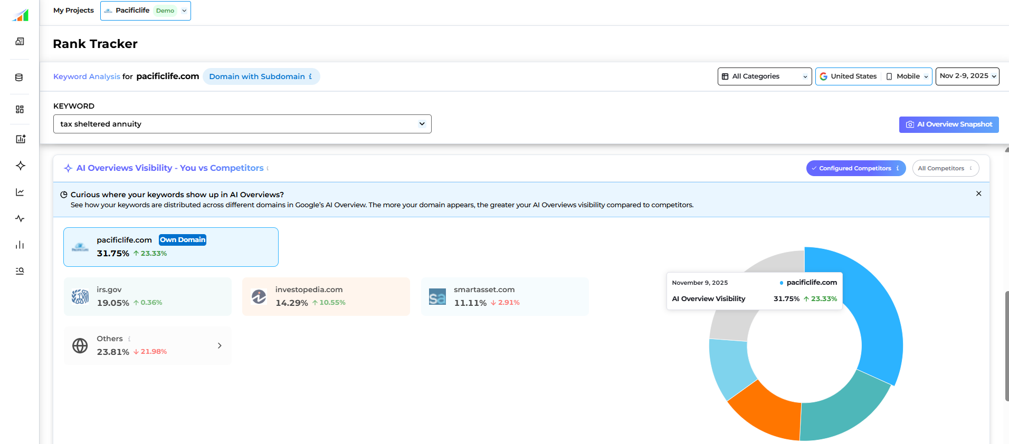Viewport: 1009px width, 444px height.
Task: Open the AI chart report sidebar icon
Action: pos(21,139)
